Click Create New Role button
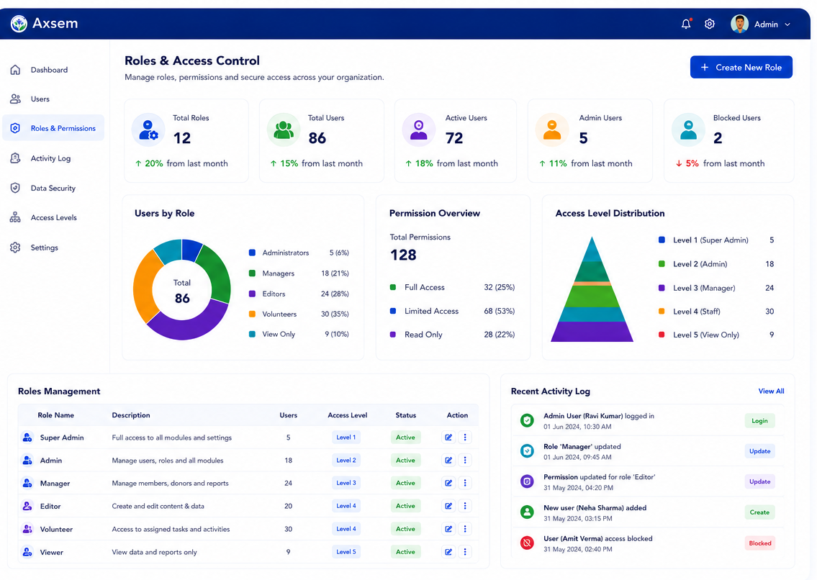The image size is (817, 580). pos(741,67)
